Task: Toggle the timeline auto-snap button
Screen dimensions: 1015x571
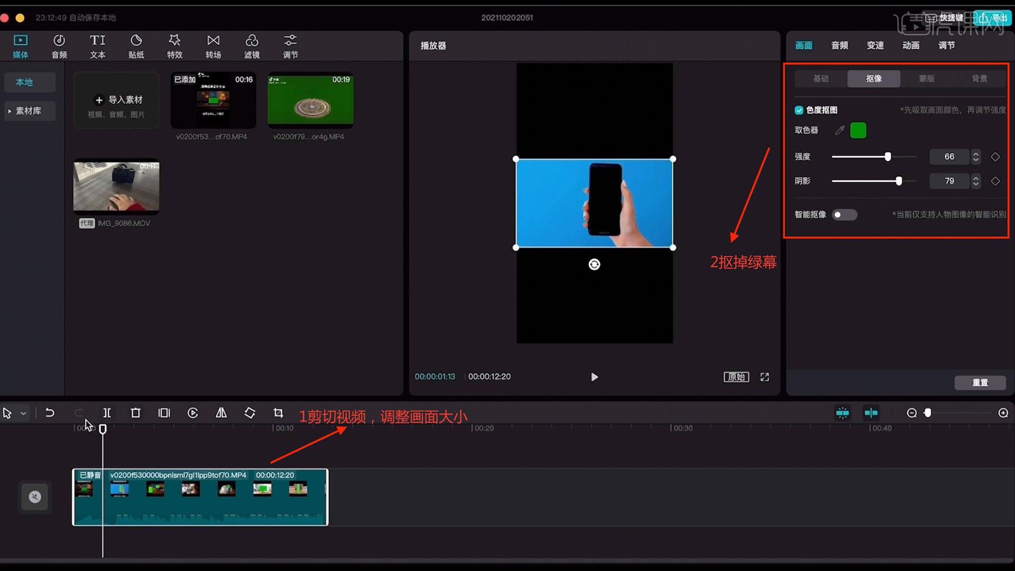Action: pyautogui.click(x=871, y=413)
